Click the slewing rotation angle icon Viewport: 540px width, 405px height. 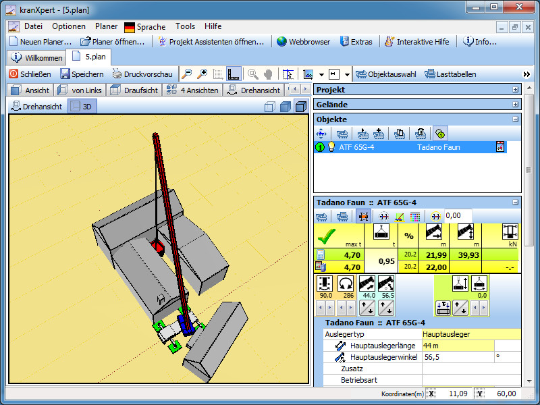(347, 284)
